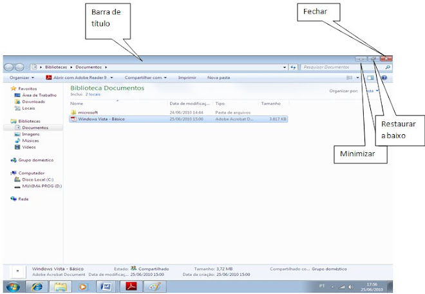Click Grupo doméstico in the details pane
This screenshot has height=294, width=425.
[329, 269]
